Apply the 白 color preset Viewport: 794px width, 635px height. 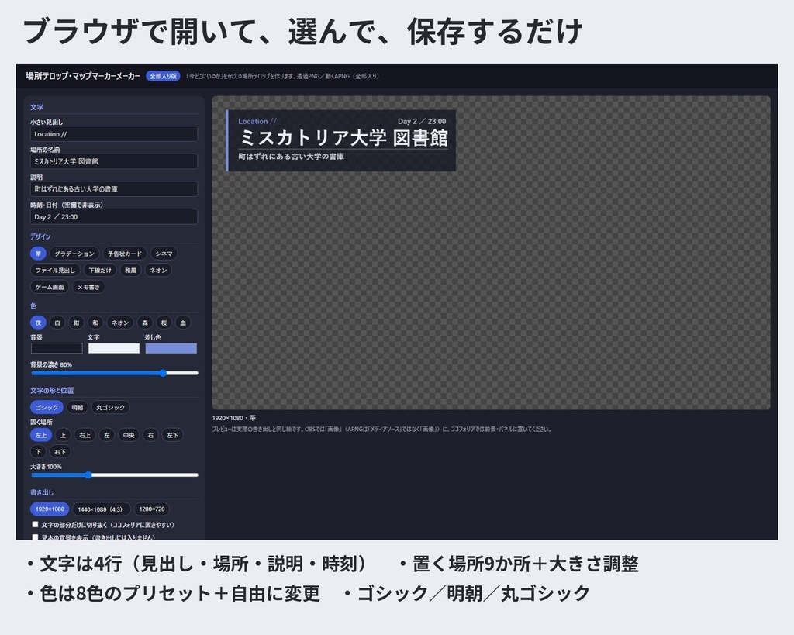point(57,323)
